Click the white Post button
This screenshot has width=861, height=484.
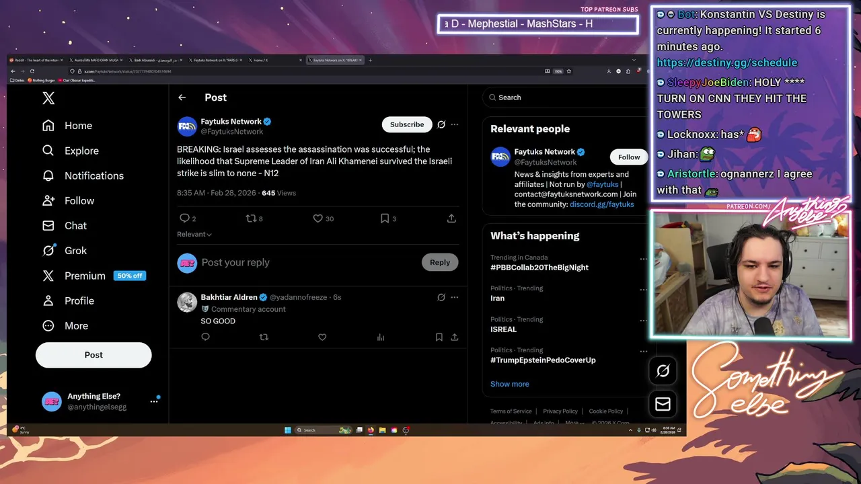(93, 355)
